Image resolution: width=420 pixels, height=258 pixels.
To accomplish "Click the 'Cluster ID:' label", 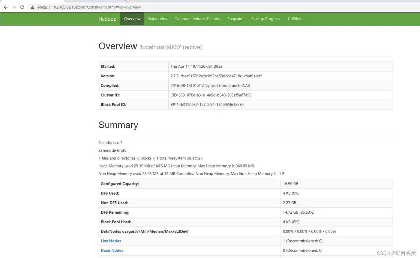I will pos(111,95).
